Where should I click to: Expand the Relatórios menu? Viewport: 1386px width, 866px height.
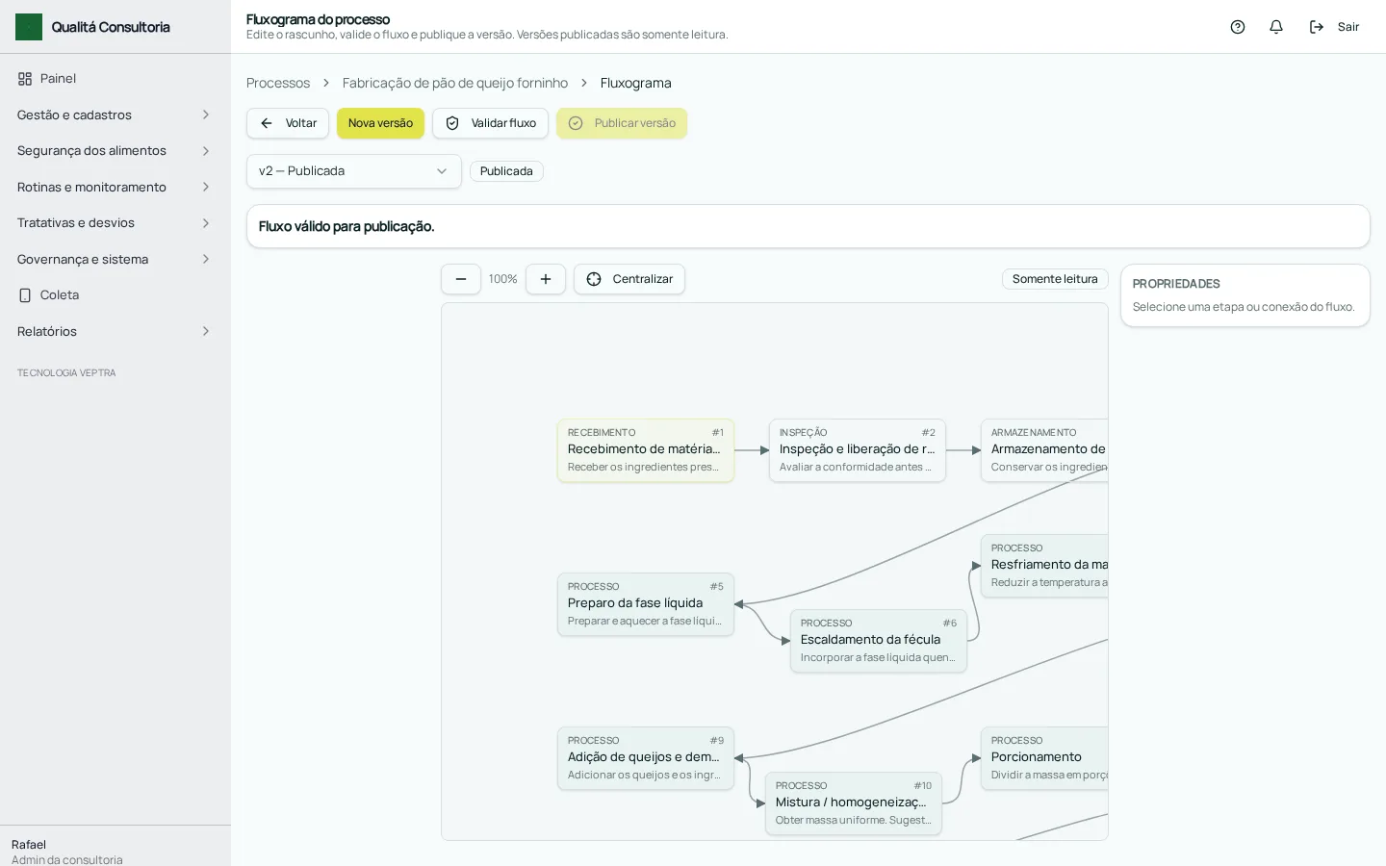115,331
